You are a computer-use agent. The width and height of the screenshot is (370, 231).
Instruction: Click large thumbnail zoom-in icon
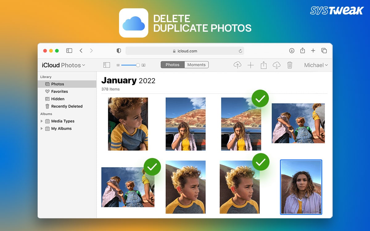point(143,65)
